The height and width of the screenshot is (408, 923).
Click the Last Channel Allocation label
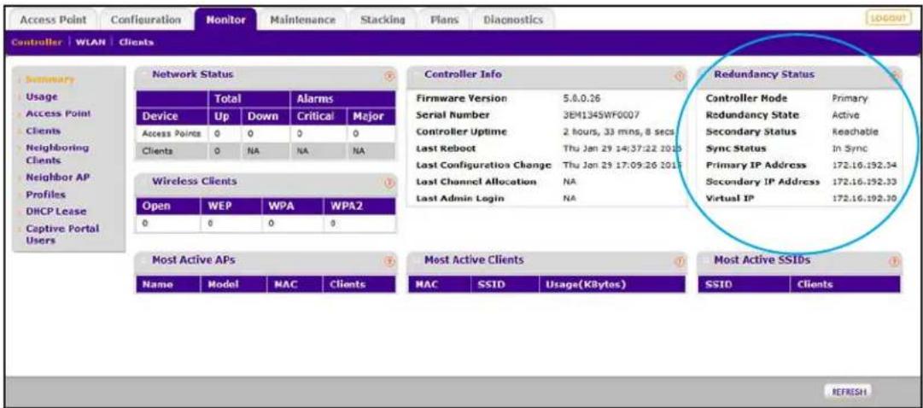tap(476, 182)
